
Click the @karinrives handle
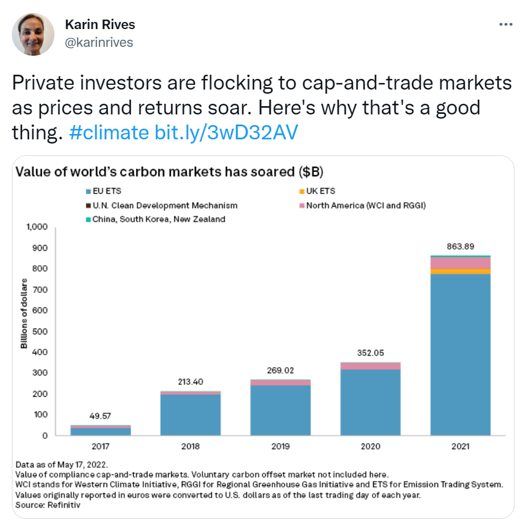pyautogui.click(x=98, y=42)
